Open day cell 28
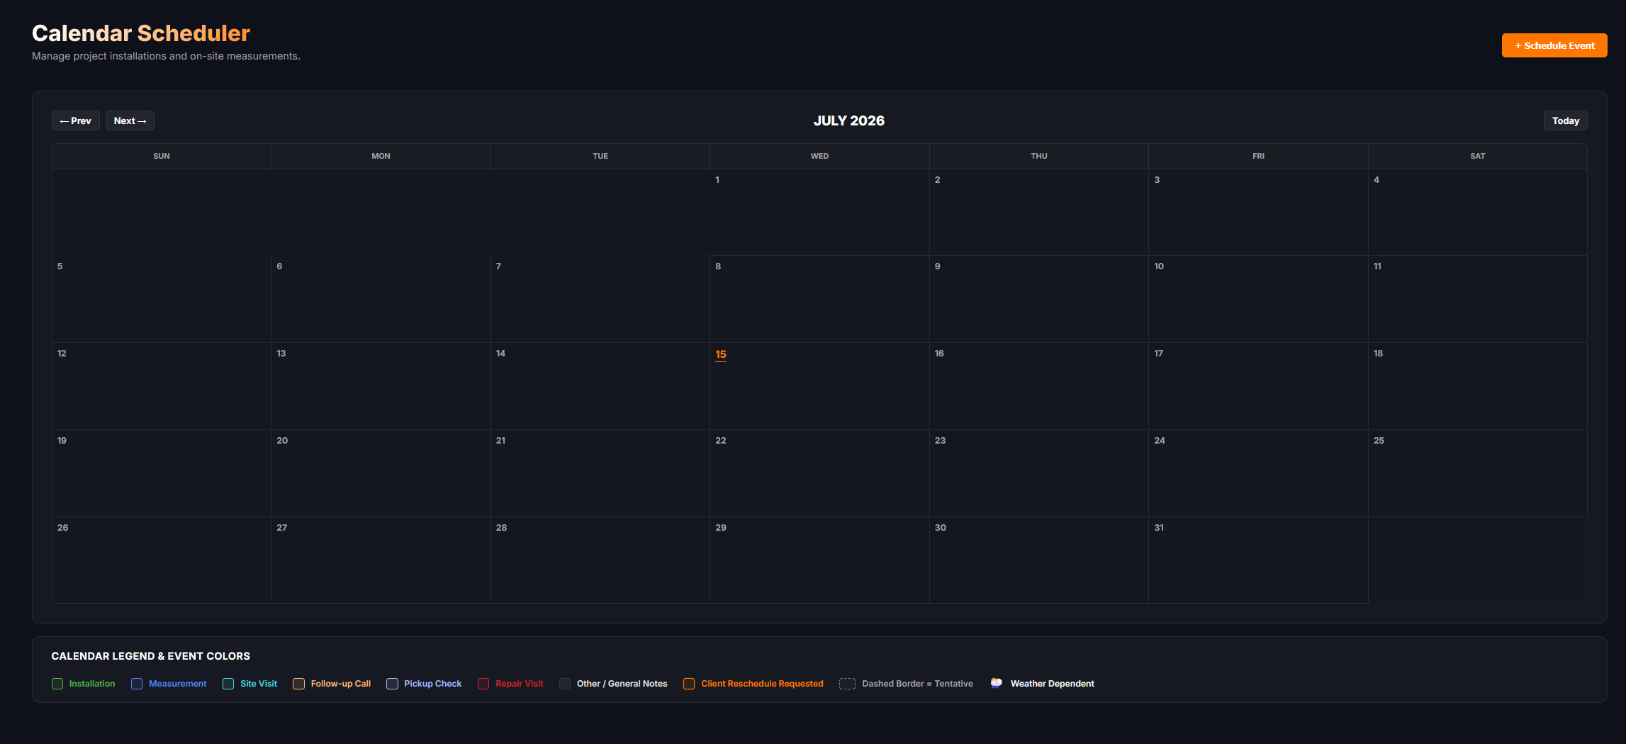 600,560
